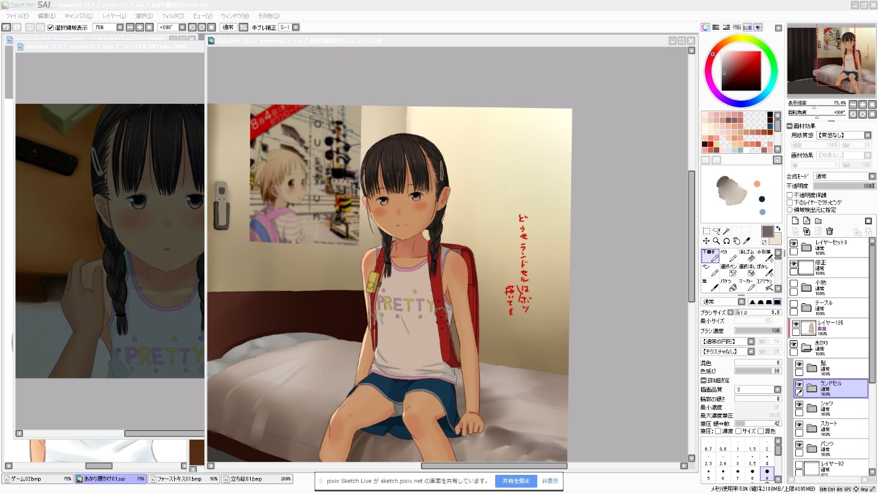Pick the rotate canvas tool
This screenshot has width=878, height=494.
pos(726,241)
